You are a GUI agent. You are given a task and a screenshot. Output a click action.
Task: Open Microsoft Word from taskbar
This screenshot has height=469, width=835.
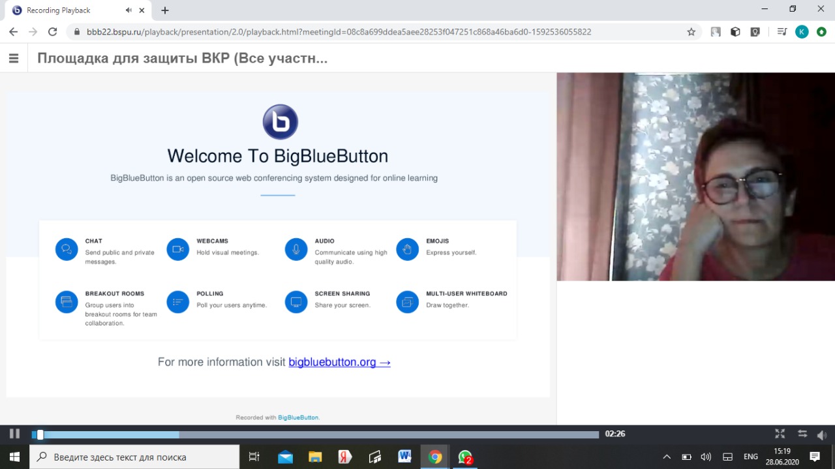click(404, 457)
